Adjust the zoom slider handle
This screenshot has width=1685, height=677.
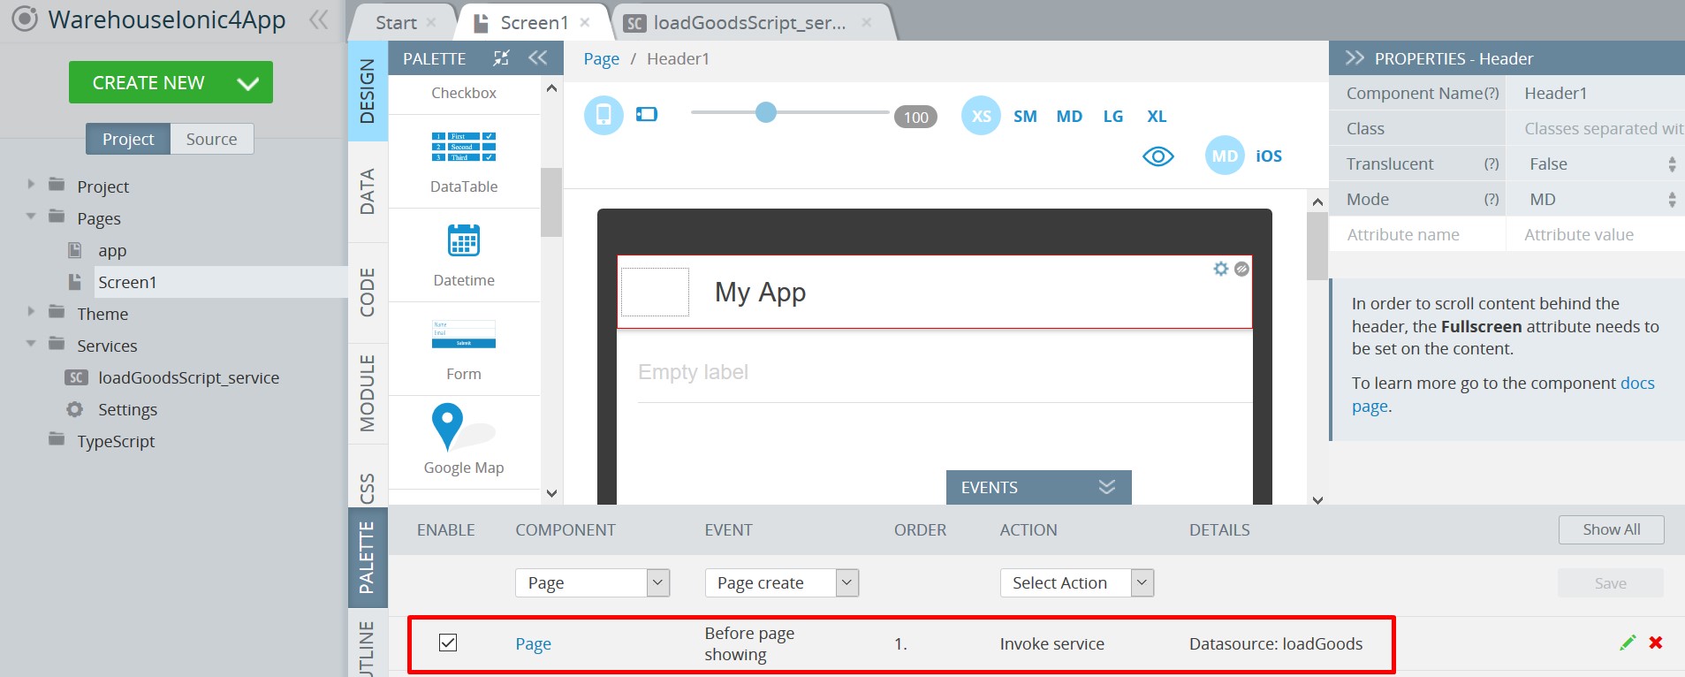pos(766,112)
